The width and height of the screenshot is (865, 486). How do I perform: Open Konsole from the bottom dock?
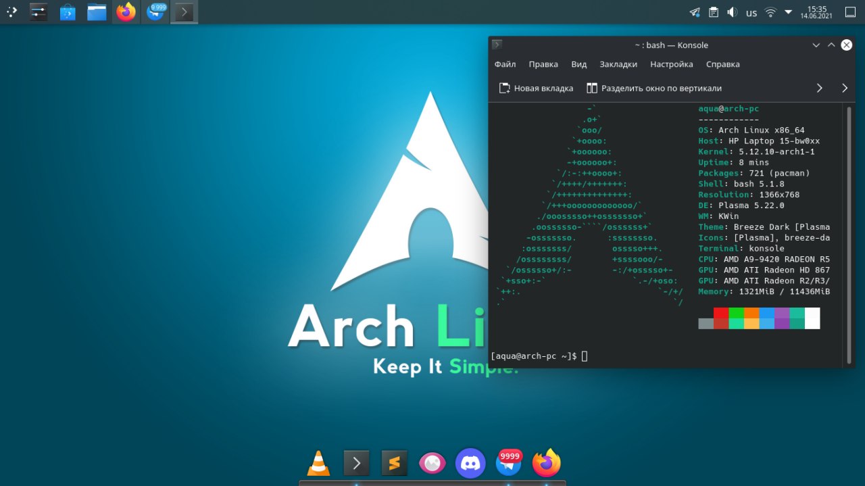coord(357,463)
